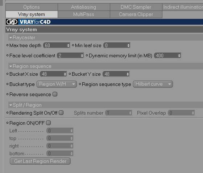Toggle the Rendering Split On/Off checkbox
The height and width of the screenshot is (173, 203).
pos(61,113)
